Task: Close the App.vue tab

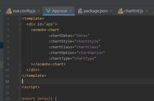Action: [x=71, y=11]
